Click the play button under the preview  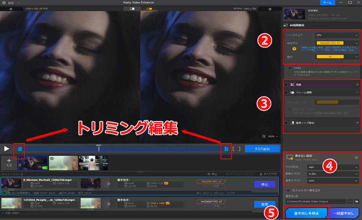7,149
